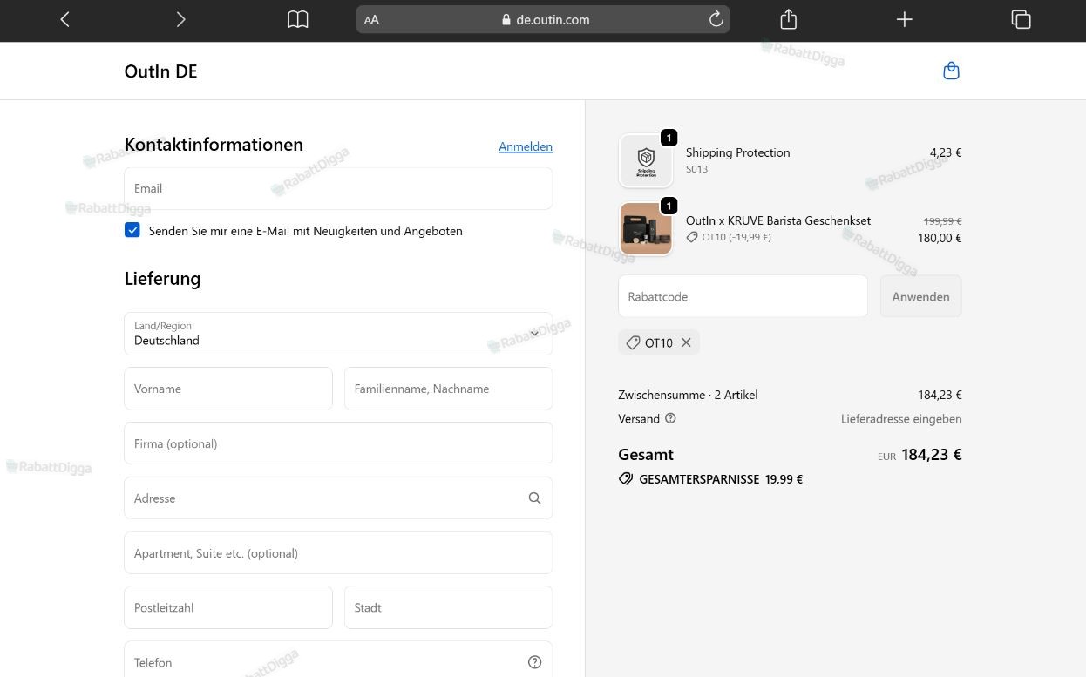Image resolution: width=1086 pixels, height=677 pixels.
Task: Tap the browser forward arrow
Action: (x=180, y=19)
